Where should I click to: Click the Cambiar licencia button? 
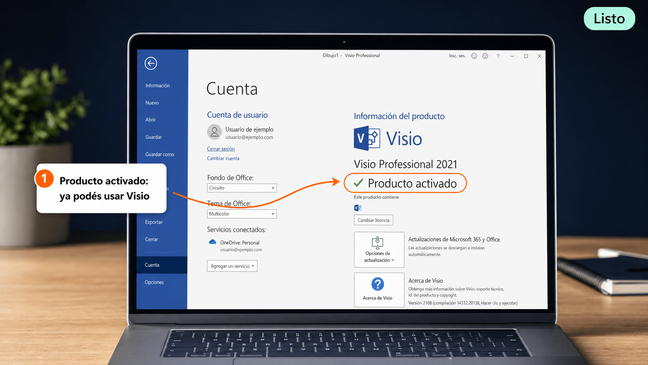tap(374, 220)
